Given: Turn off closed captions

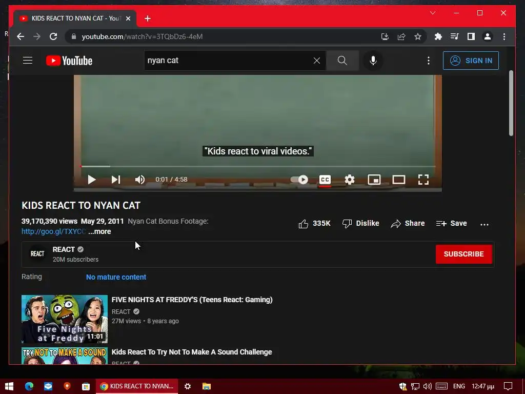Looking at the screenshot, I should tap(325, 180).
